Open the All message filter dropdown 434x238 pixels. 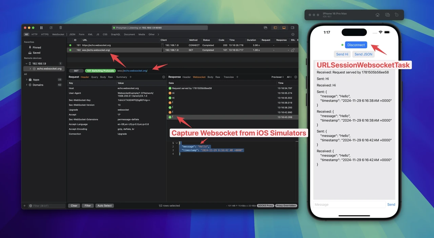289,77
